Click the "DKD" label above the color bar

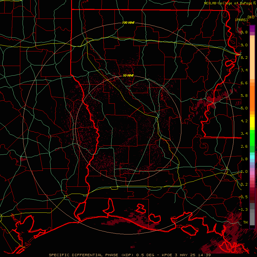[251, 17]
